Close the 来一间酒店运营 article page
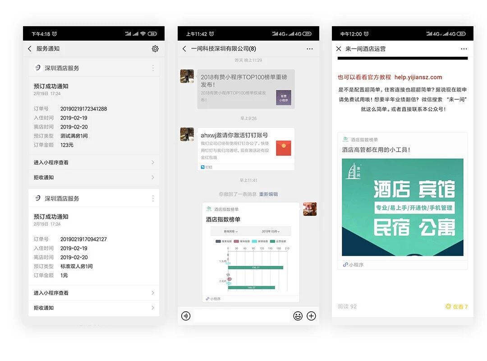 [x=339, y=49]
